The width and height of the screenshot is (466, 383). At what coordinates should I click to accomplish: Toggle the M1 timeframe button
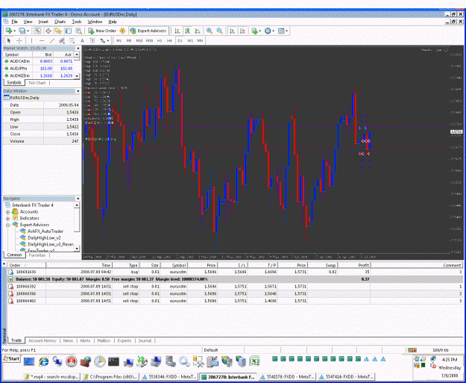tap(119, 41)
